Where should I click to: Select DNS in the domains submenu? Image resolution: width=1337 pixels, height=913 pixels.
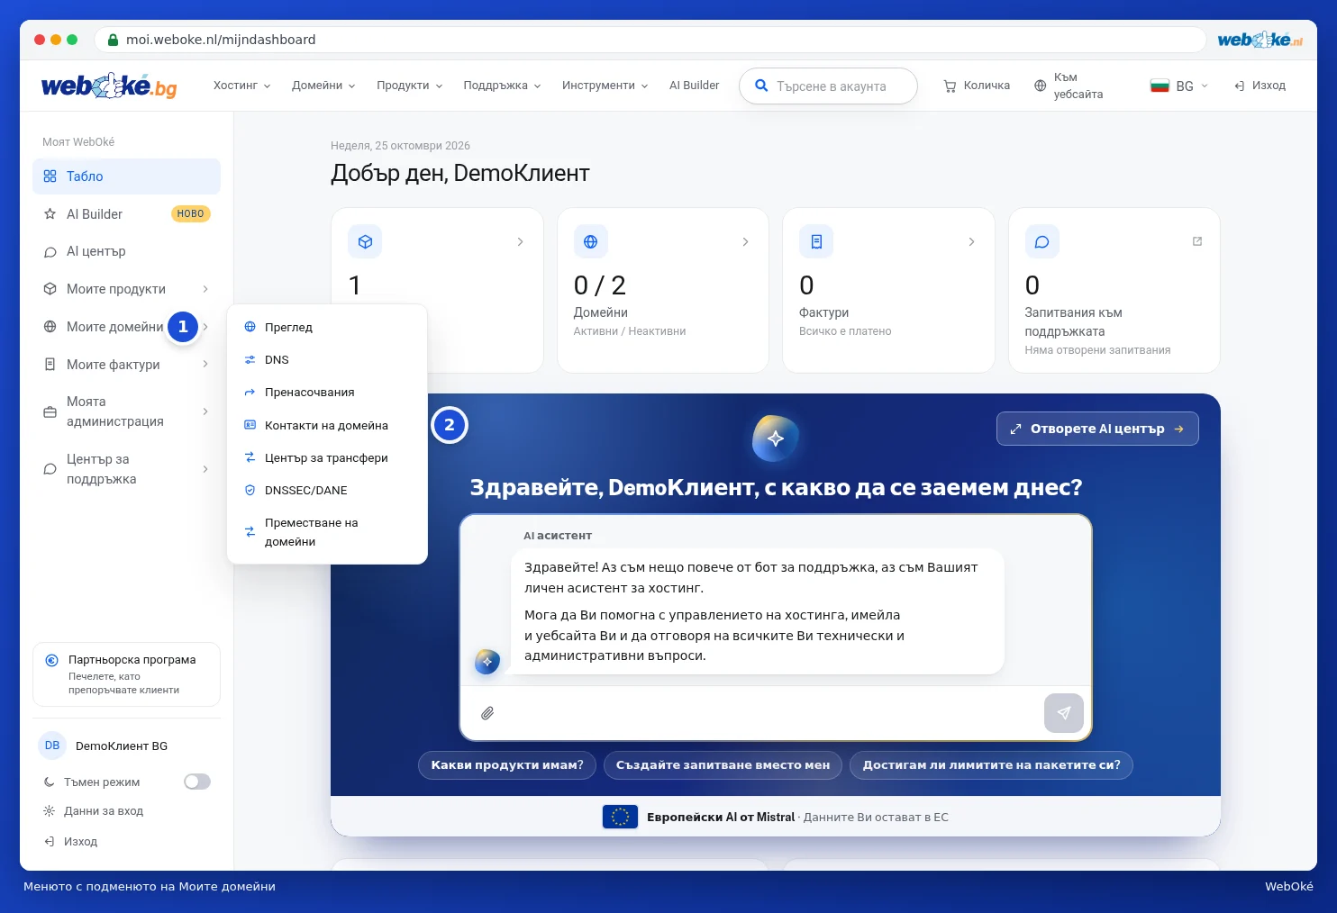point(327,360)
